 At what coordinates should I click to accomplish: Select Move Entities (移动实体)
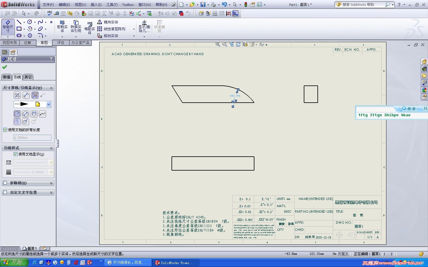(108, 36)
